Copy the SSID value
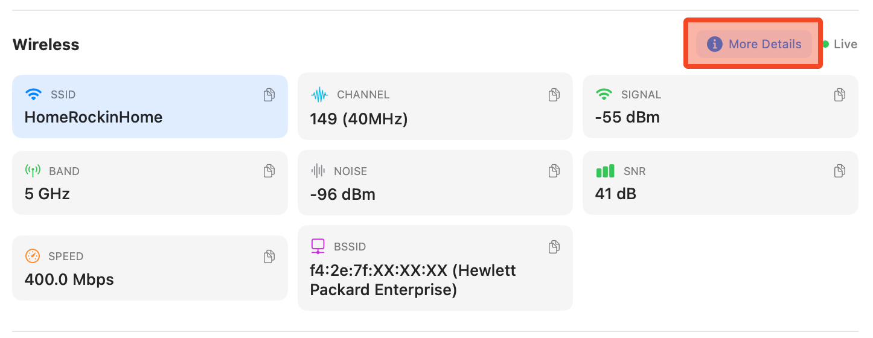 (x=269, y=95)
